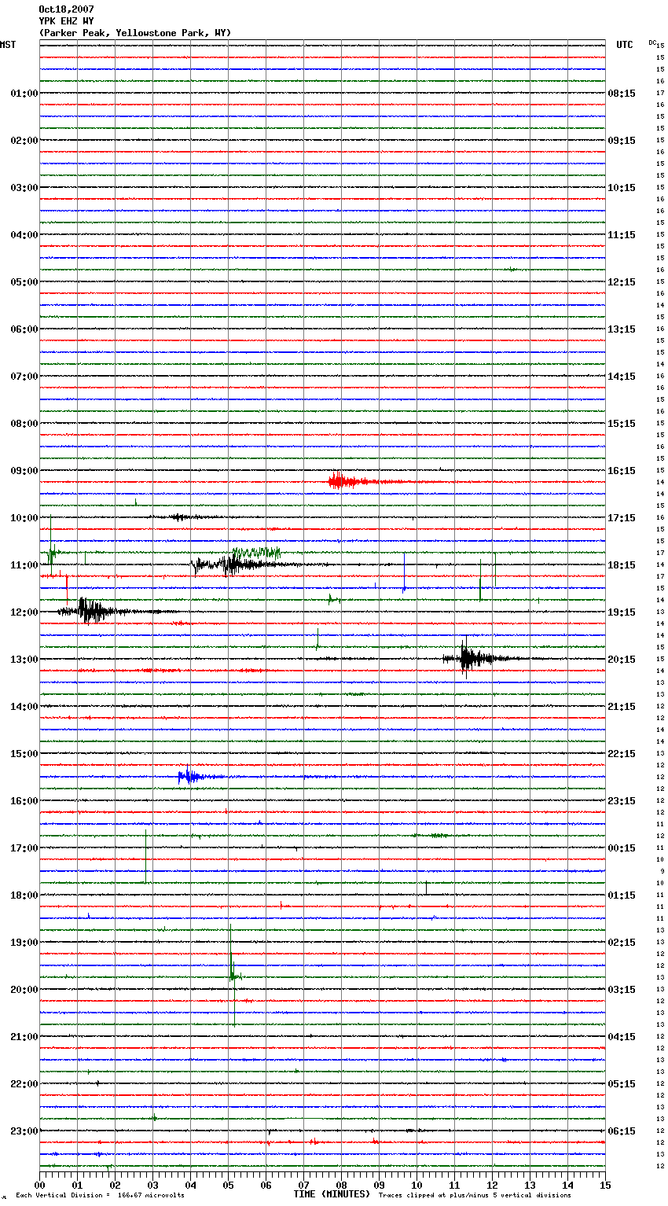The width and height of the screenshot is (668, 1206).
Task: Click the 03:15 UTC time label
Action: click(622, 990)
